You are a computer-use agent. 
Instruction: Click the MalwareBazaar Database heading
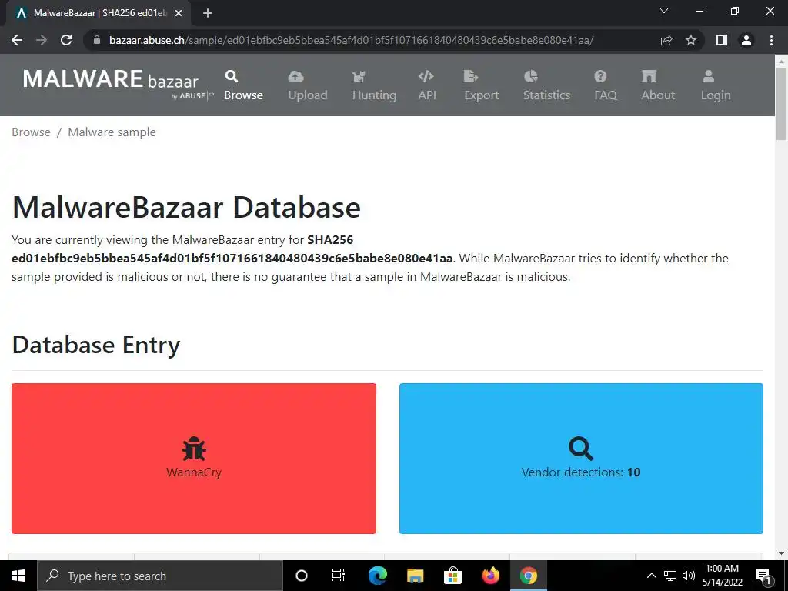tap(186, 207)
